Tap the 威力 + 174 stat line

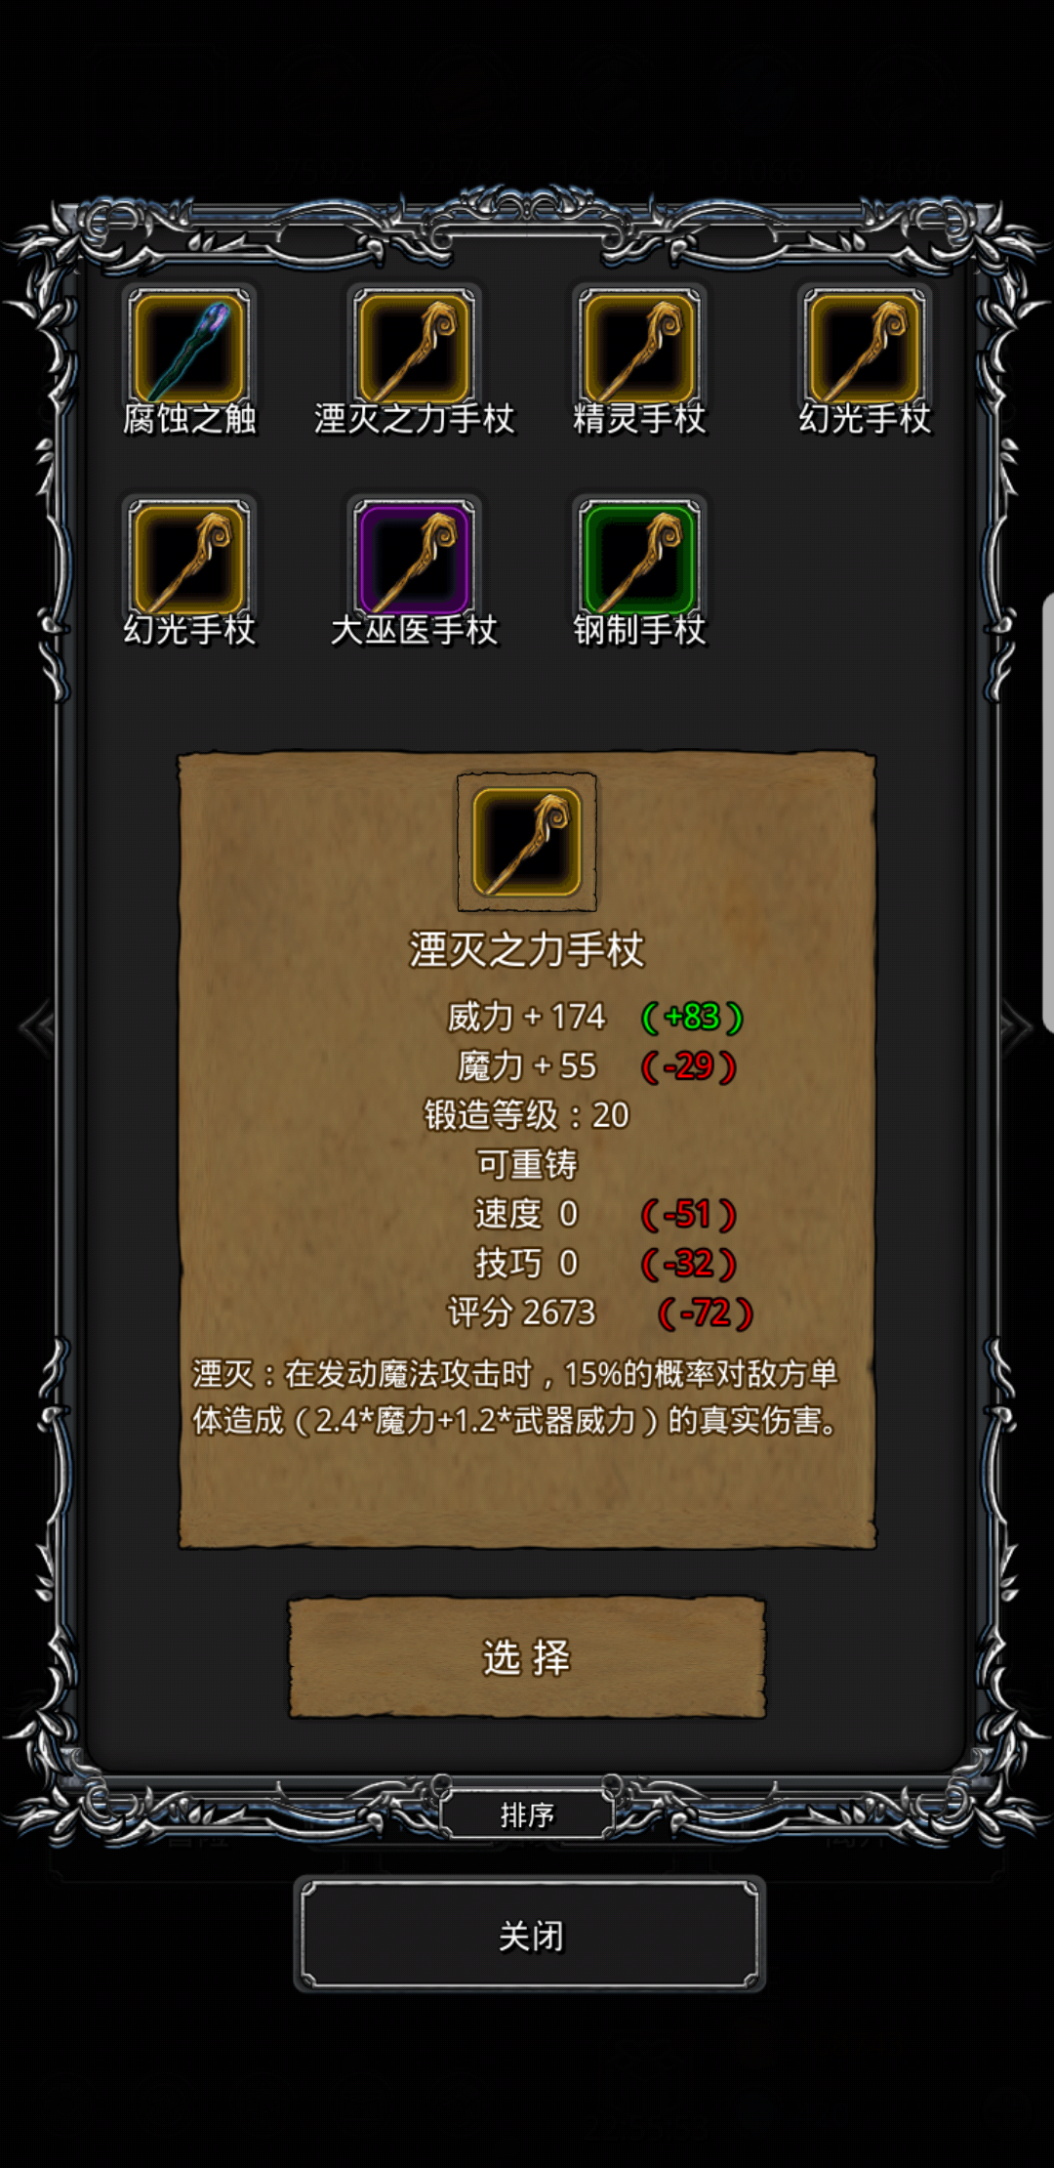(527, 1017)
